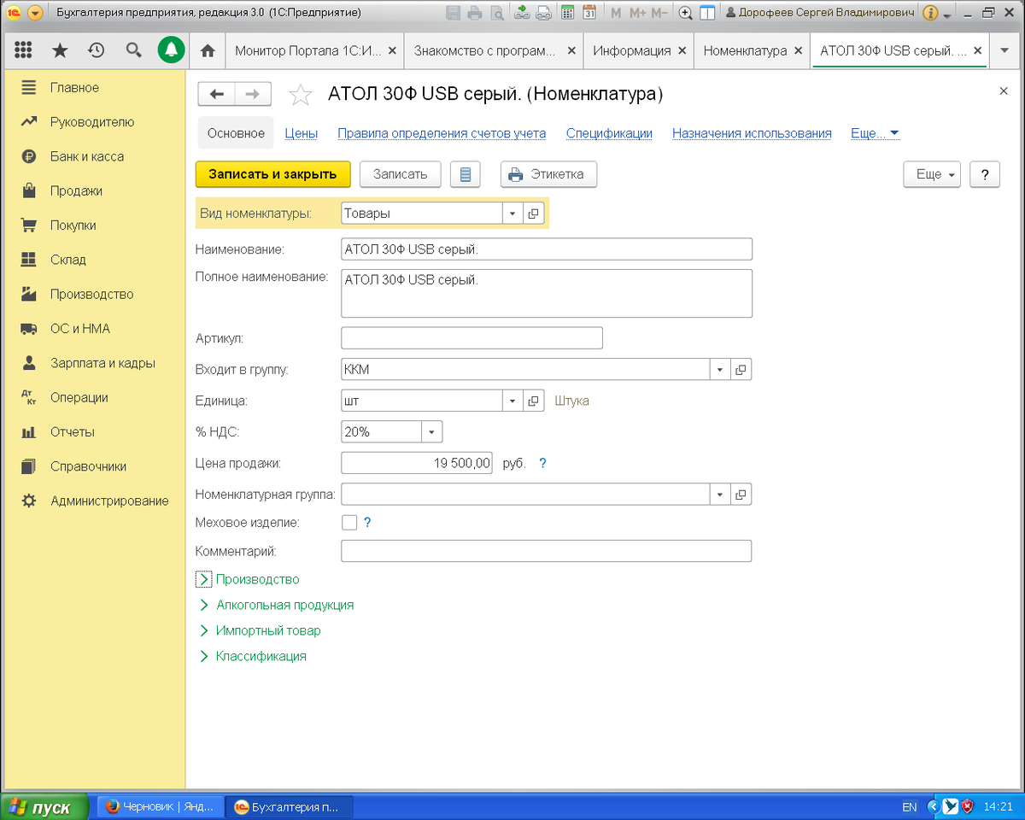Open Правила определения счетов учета link
The width and height of the screenshot is (1025, 820).
442,133
